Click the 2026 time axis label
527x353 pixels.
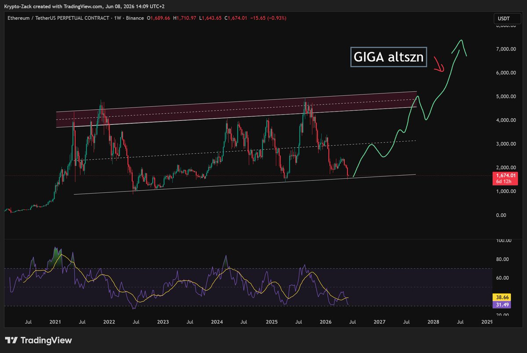325,322
